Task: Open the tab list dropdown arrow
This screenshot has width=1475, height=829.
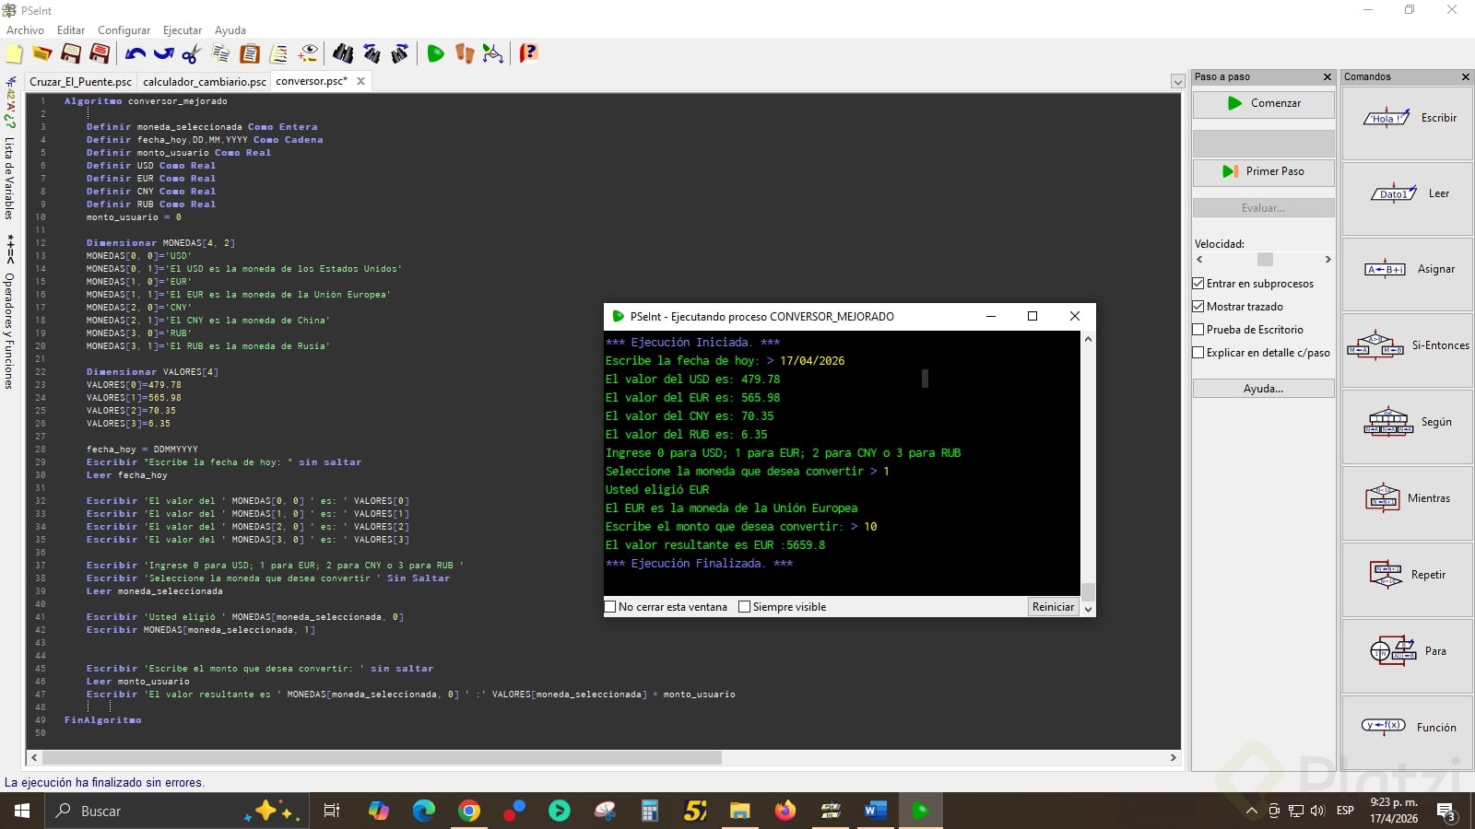Action: (x=1177, y=82)
